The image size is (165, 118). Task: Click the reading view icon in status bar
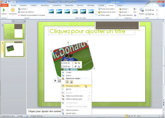click(132, 116)
